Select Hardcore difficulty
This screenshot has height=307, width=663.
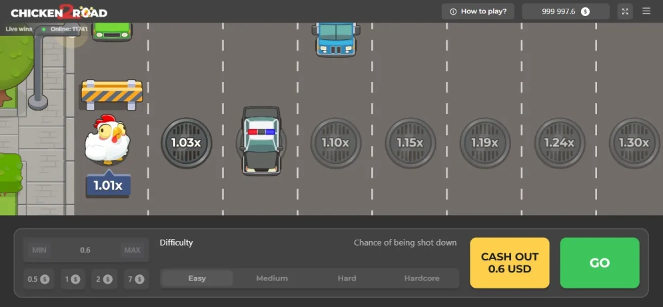click(x=422, y=278)
